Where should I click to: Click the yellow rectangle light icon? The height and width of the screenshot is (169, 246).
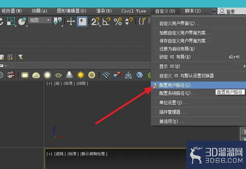coord(25,75)
